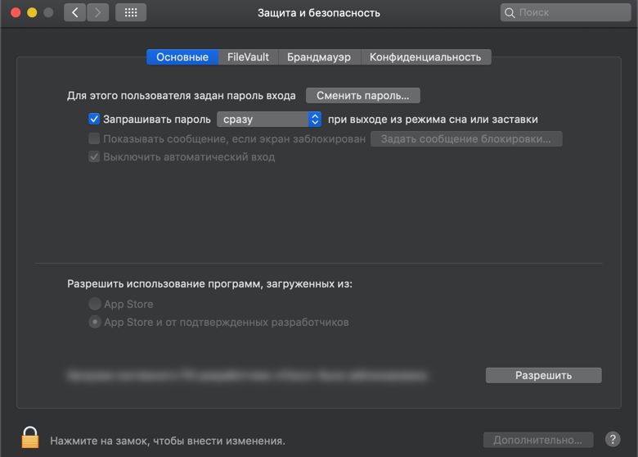Toggle "Показывать сообщение" lock-screen checkbox
The width and height of the screenshot is (638, 457).
(x=94, y=139)
